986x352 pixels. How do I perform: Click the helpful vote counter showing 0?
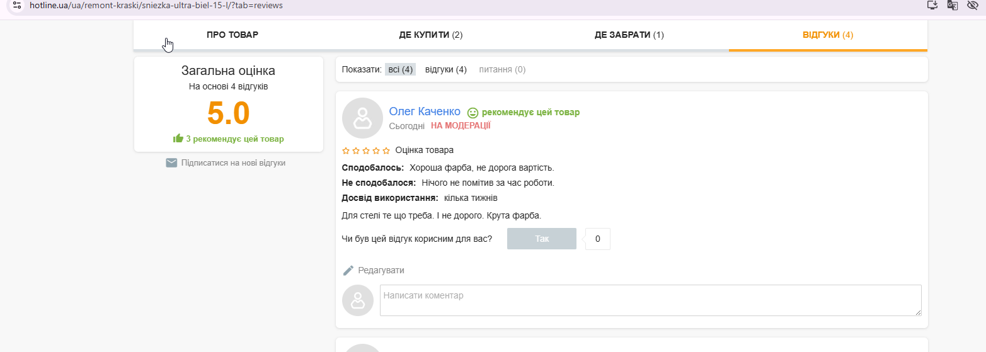coord(597,239)
